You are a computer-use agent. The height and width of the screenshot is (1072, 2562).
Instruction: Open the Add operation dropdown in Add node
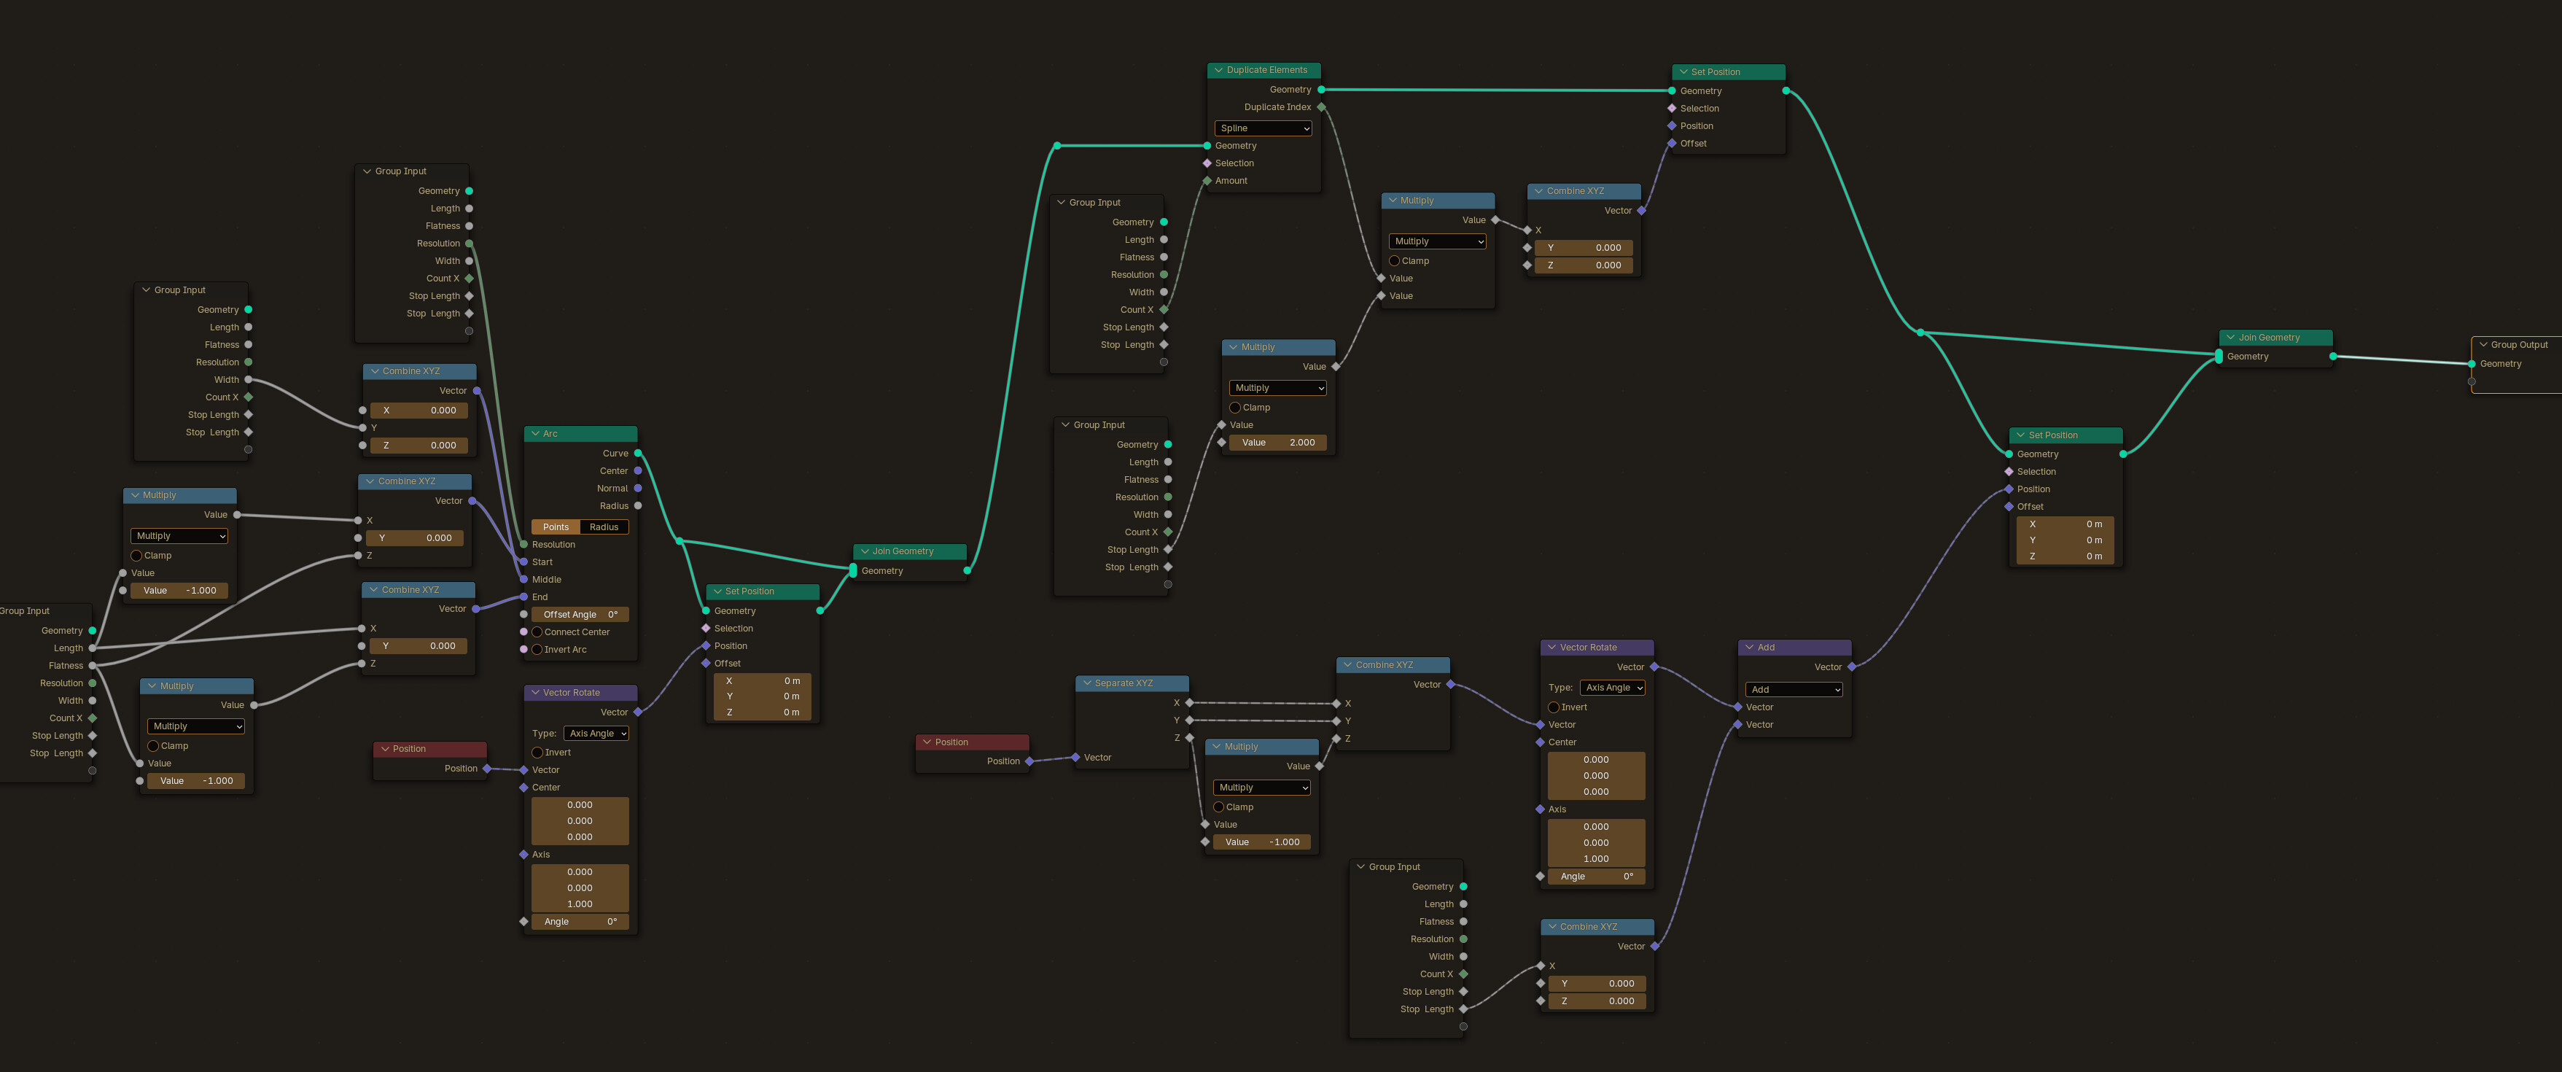click(x=1794, y=689)
